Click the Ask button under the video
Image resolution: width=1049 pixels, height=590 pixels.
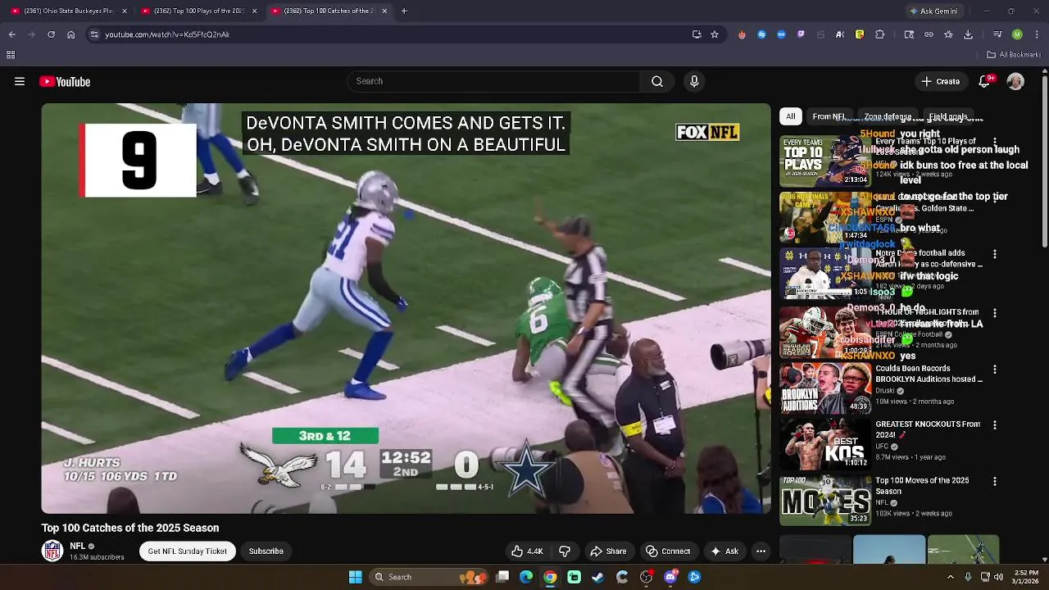(724, 551)
